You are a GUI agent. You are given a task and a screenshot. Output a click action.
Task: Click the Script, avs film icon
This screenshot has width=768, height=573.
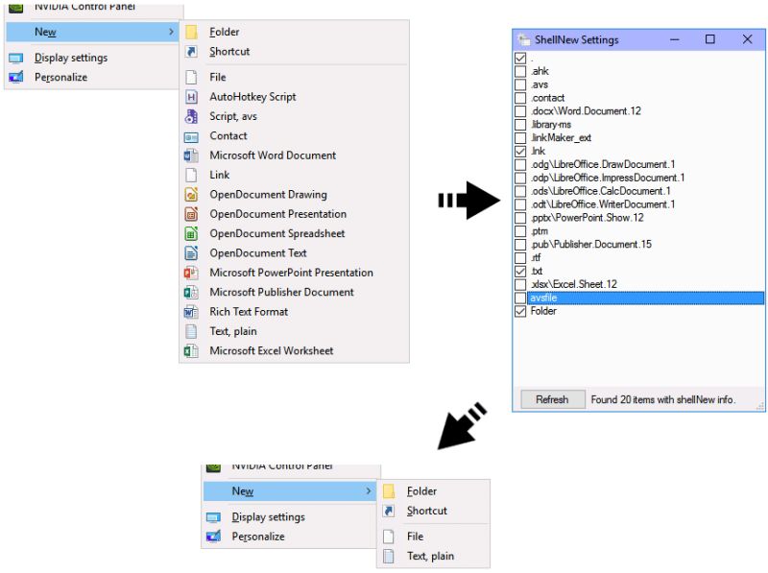coord(191,116)
